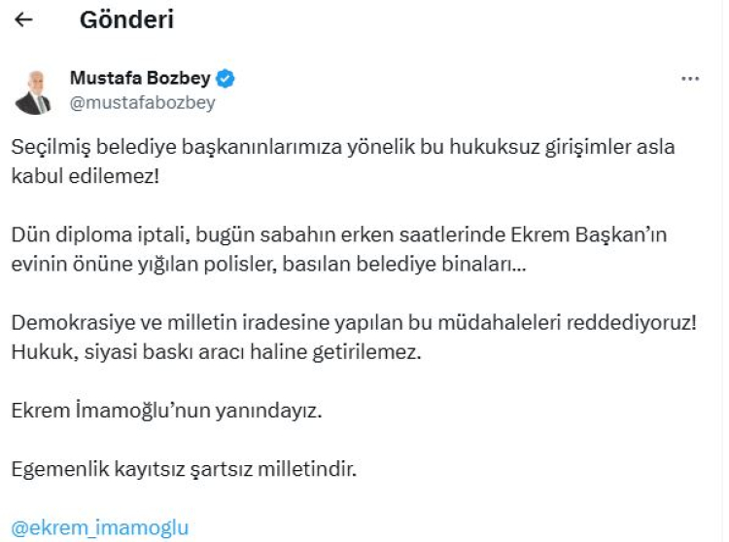Click the "Egemenlik kayıtsız şartsız milletindir." sentence
Screen dimensions: 729x542
[185, 470]
